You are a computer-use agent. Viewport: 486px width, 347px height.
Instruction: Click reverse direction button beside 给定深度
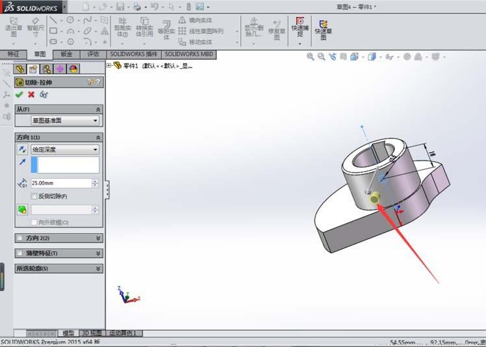22,149
